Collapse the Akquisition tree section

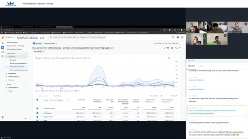pyautogui.click(x=6, y=57)
